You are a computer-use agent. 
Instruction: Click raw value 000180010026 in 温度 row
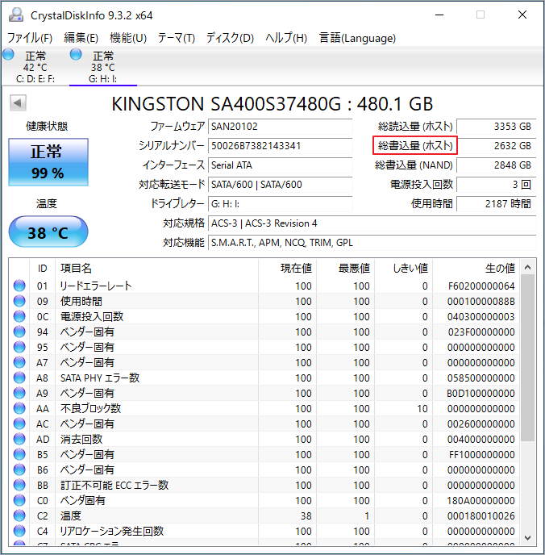(481, 516)
